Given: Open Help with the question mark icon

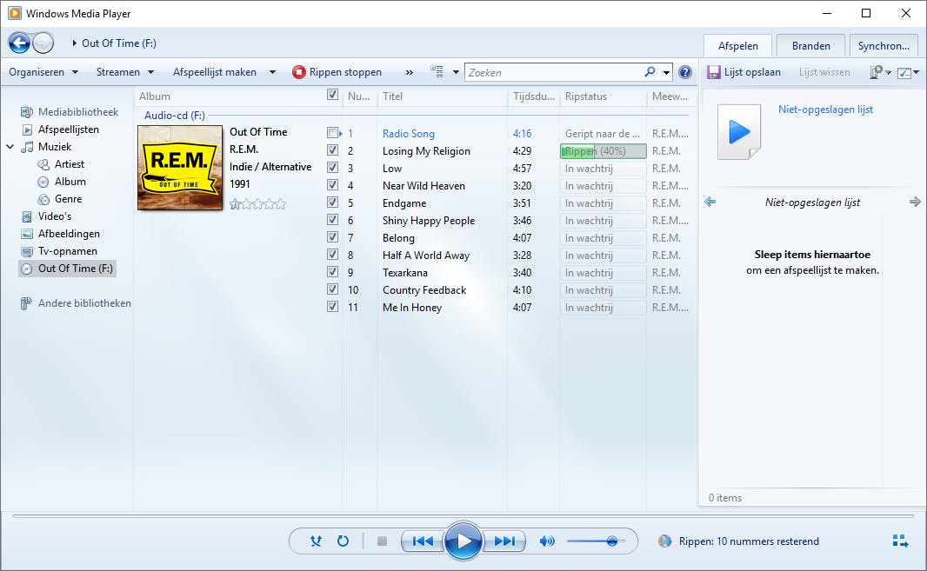Looking at the screenshot, I should (685, 72).
